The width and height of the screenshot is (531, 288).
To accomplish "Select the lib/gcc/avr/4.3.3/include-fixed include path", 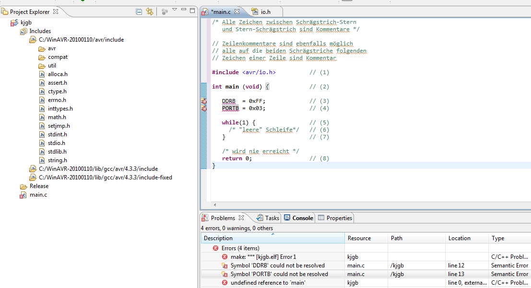I will click(x=105, y=177).
